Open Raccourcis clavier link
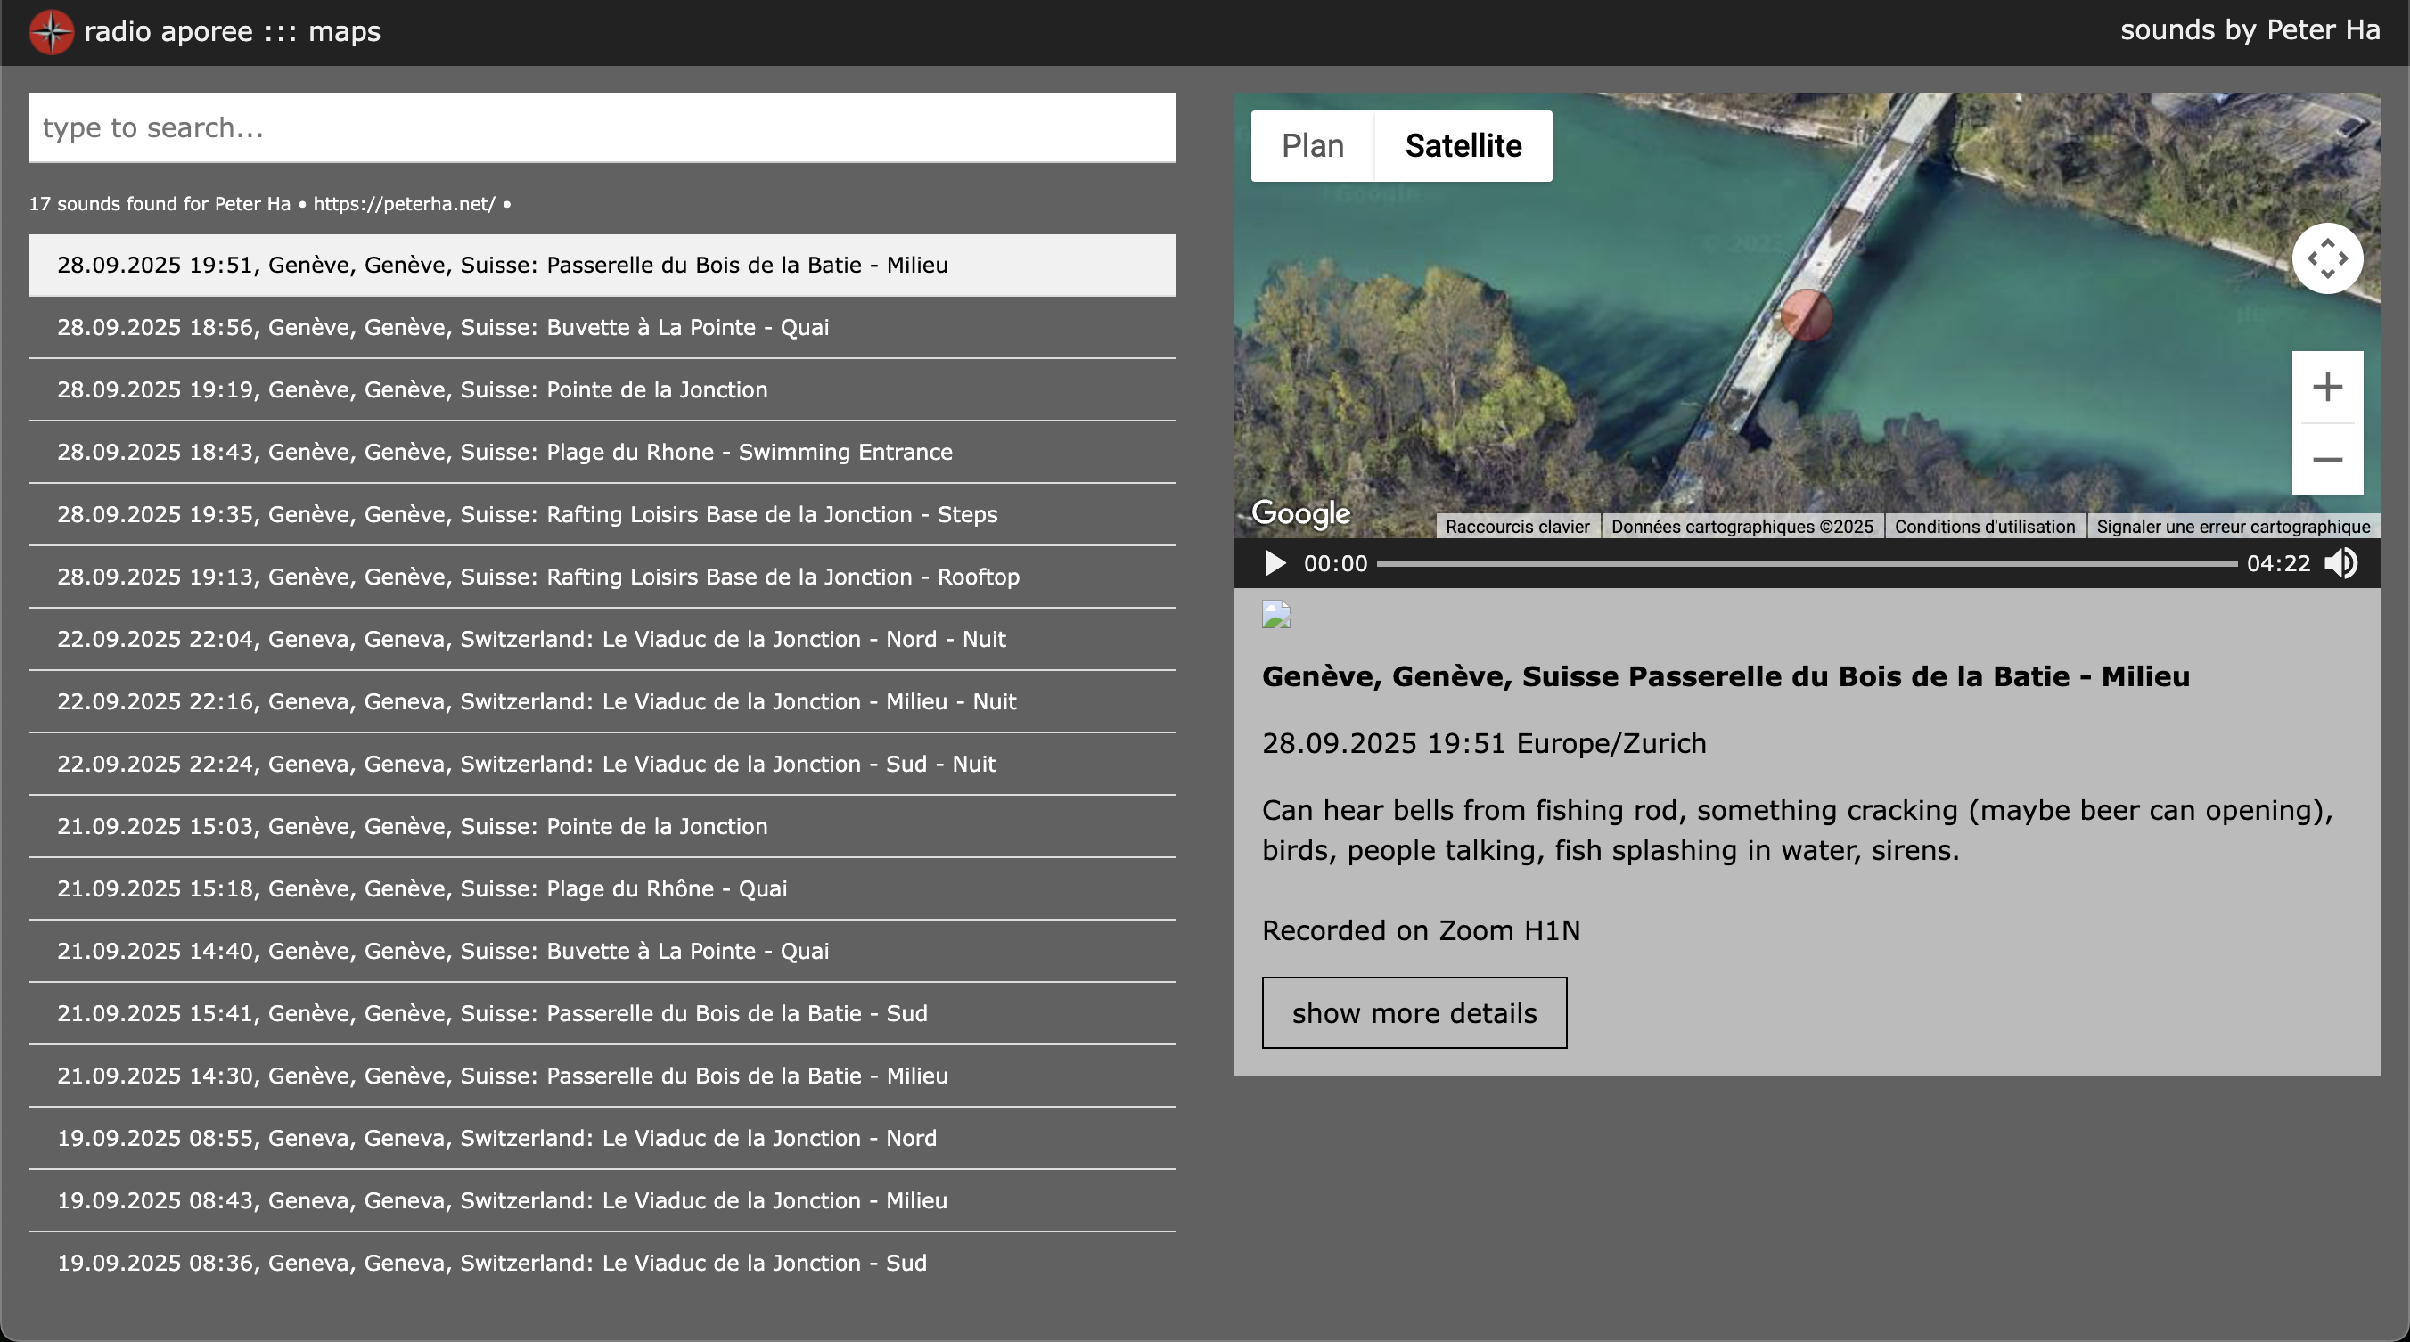2410x1342 pixels. pos(1517,527)
